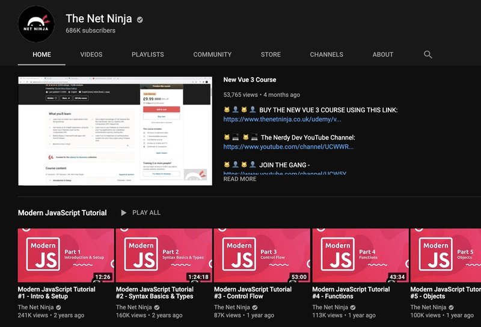
Task: Click the 12:26 duration badge
Action: (103, 277)
